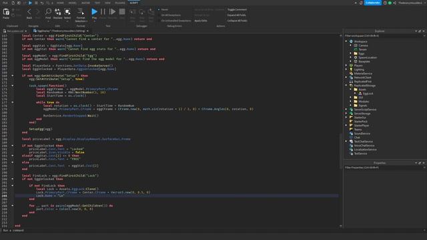
Task: Start the Play test
Action: (94, 12)
